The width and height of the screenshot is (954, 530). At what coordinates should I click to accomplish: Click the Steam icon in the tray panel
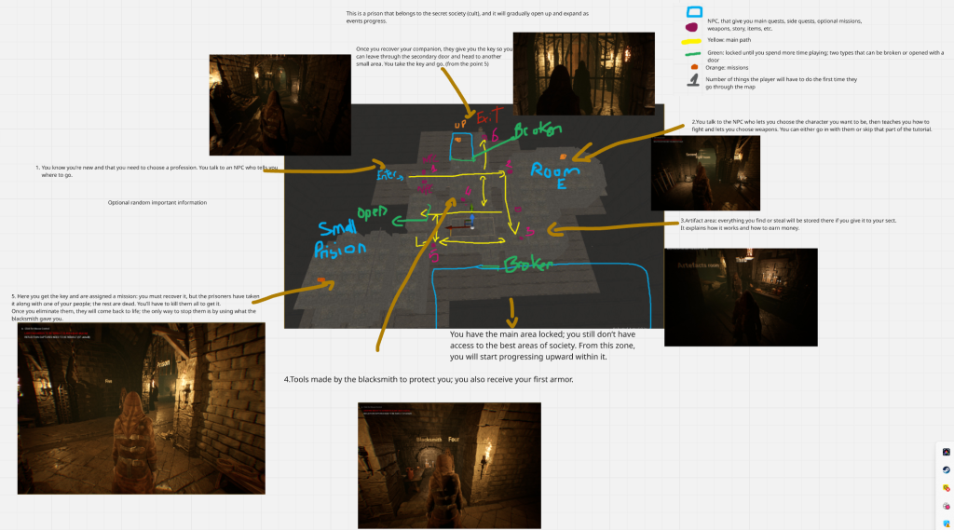[x=946, y=470]
